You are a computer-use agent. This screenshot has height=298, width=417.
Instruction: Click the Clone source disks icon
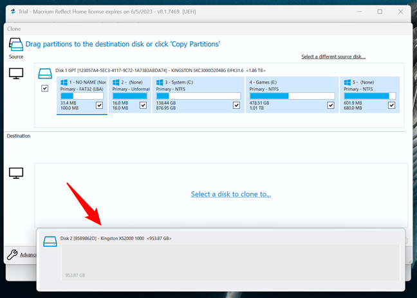coord(16,44)
